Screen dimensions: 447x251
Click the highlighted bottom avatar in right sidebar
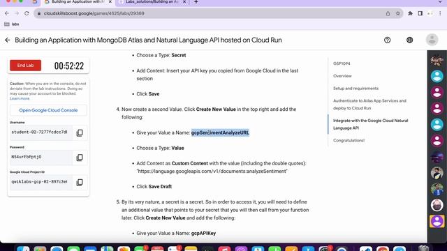[x=437, y=222]
